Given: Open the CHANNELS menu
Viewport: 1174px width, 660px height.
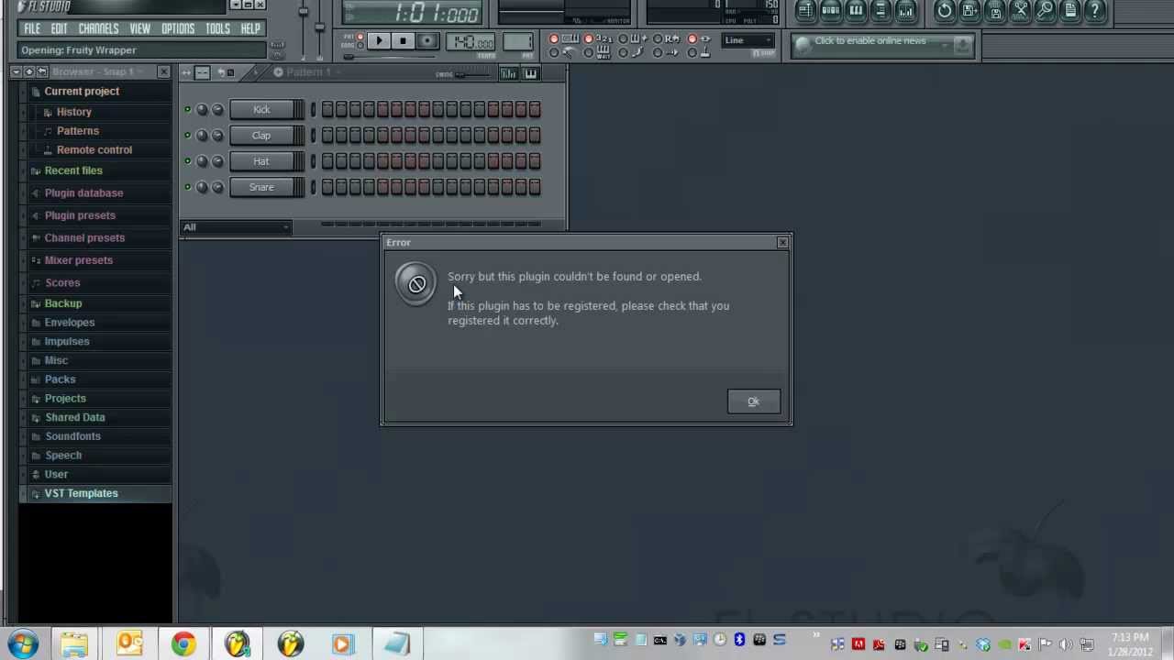Looking at the screenshot, I should point(98,28).
